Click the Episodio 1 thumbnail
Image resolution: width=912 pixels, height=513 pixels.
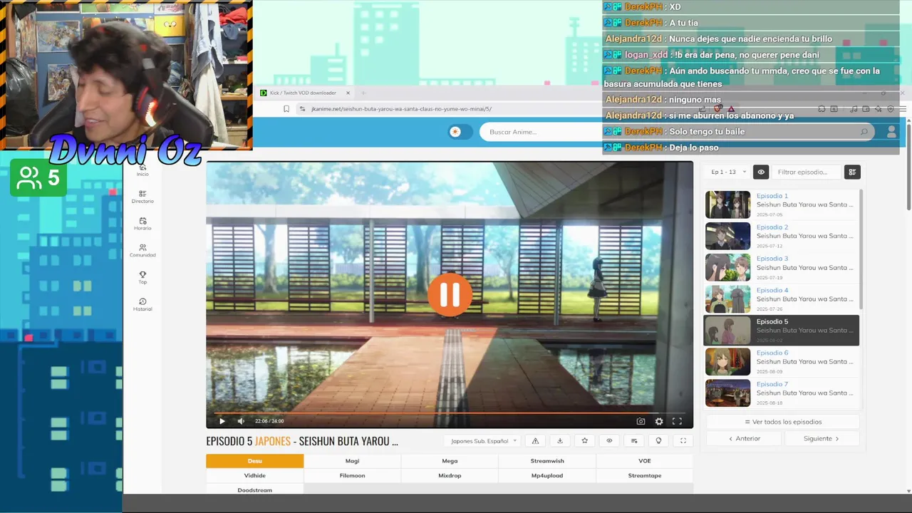(727, 204)
